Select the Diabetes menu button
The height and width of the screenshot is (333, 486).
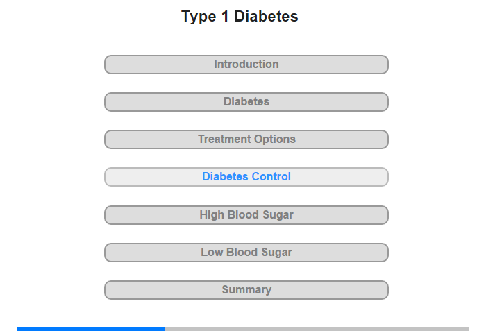pyautogui.click(x=246, y=102)
